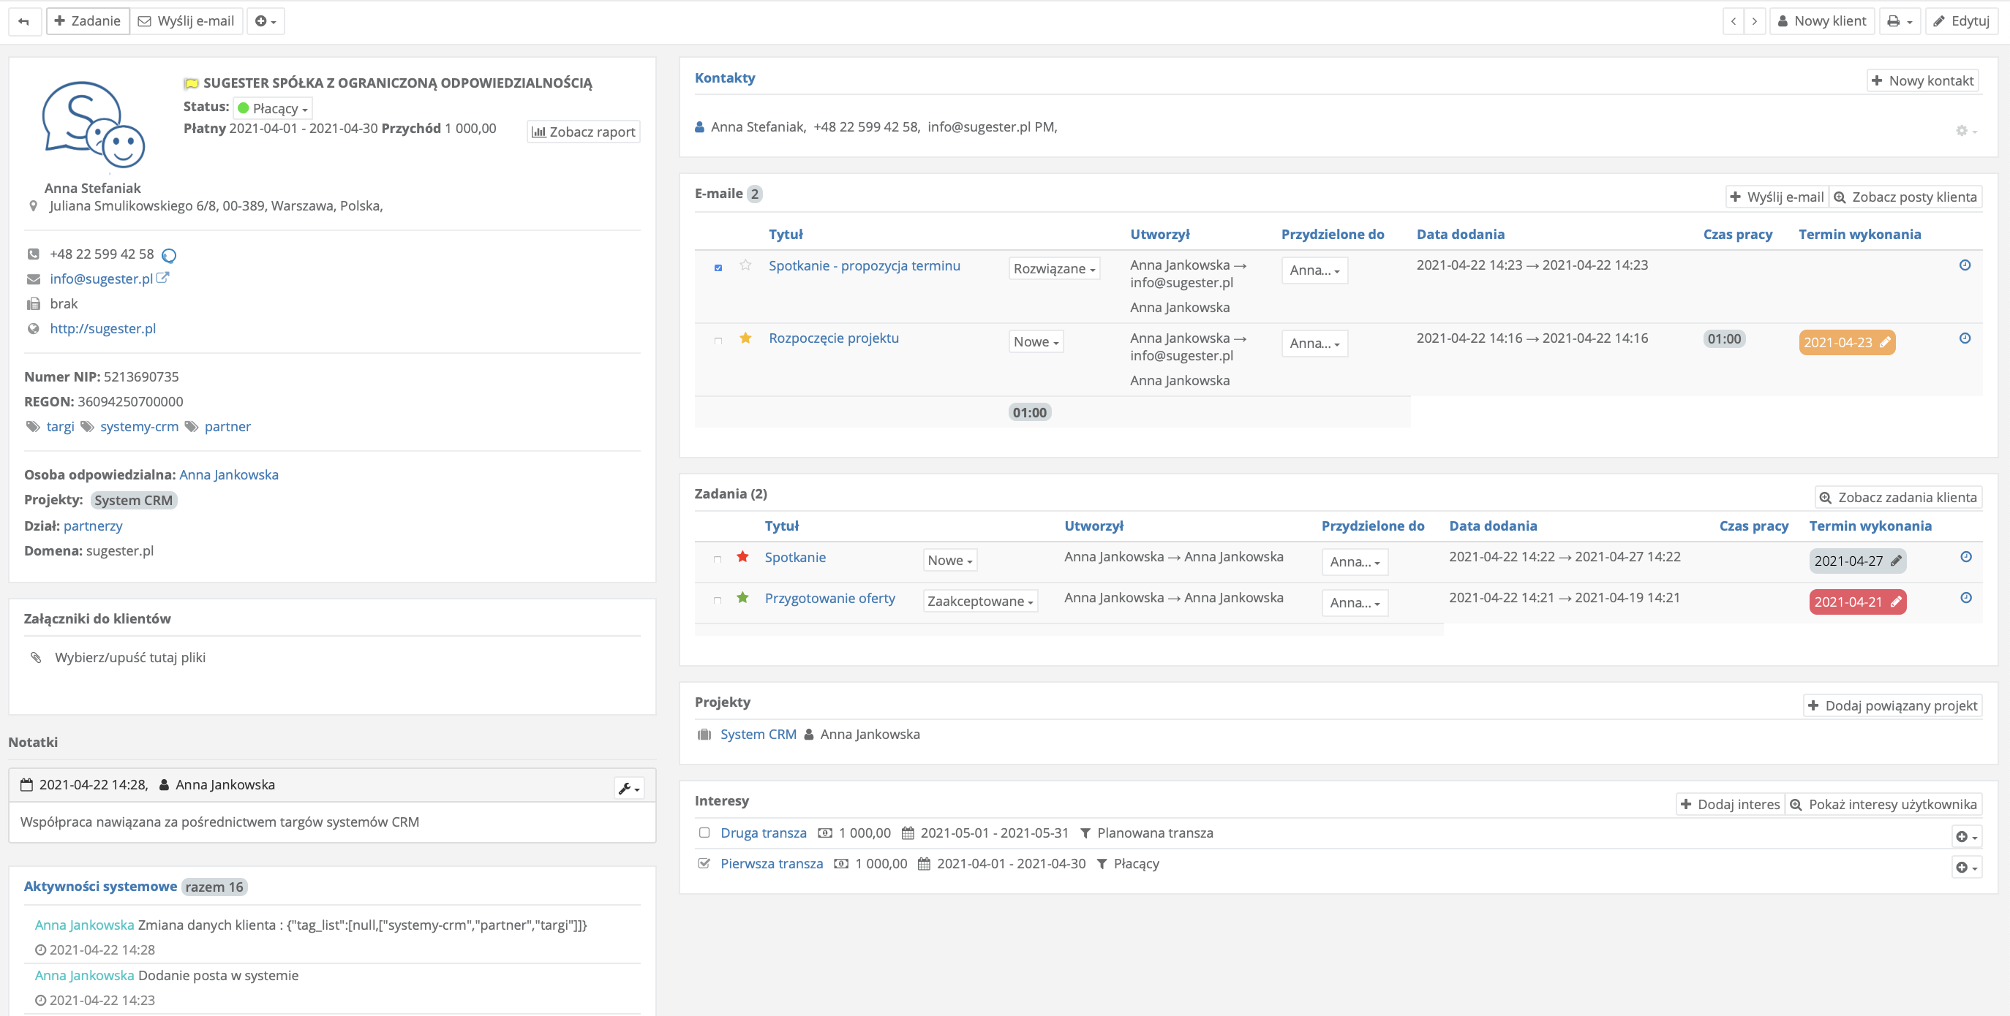This screenshot has height=1016, width=2010.
Task: Click clock icon in Przygotowanie oferty row
Action: point(1965,598)
